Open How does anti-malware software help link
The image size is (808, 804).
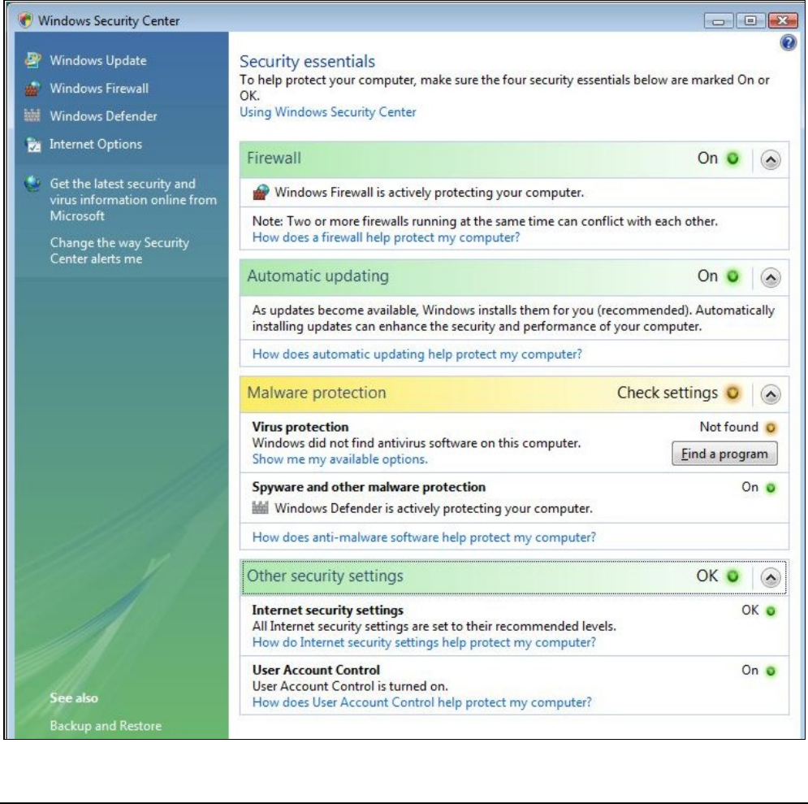click(424, 537)
